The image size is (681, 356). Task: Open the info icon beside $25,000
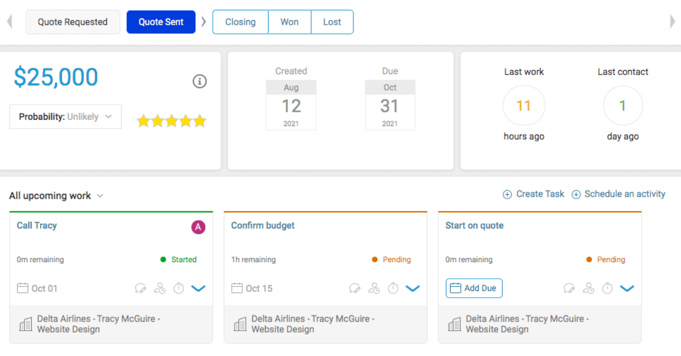[200, 81]
